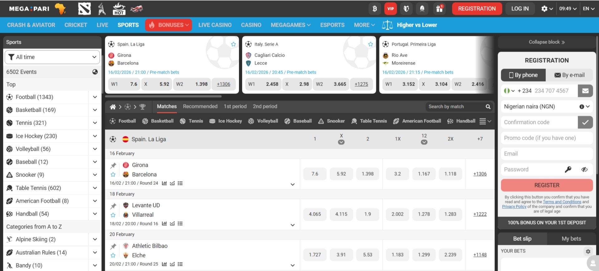Open the HOT games icon
599x271 pixels.
pos(119,9)
